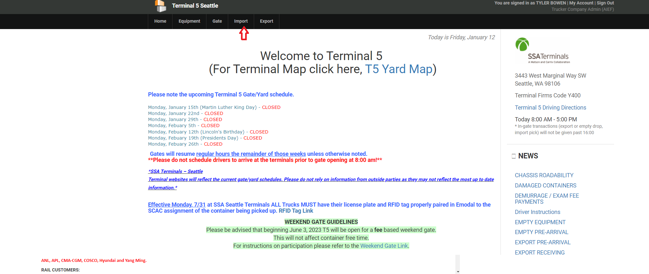Click the Terminal 5 Seattle site title
The height and width of the screenshot is (274, 649).
tap(195, 6)
